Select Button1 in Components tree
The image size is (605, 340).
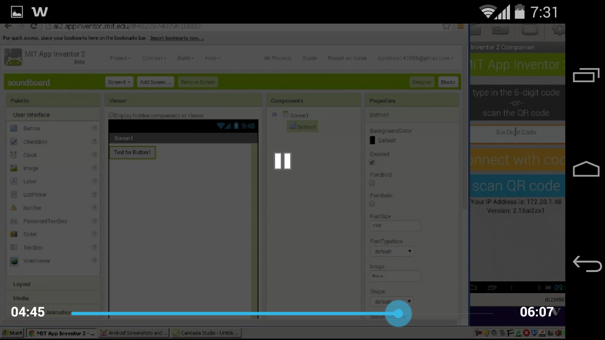coord(302,127)
